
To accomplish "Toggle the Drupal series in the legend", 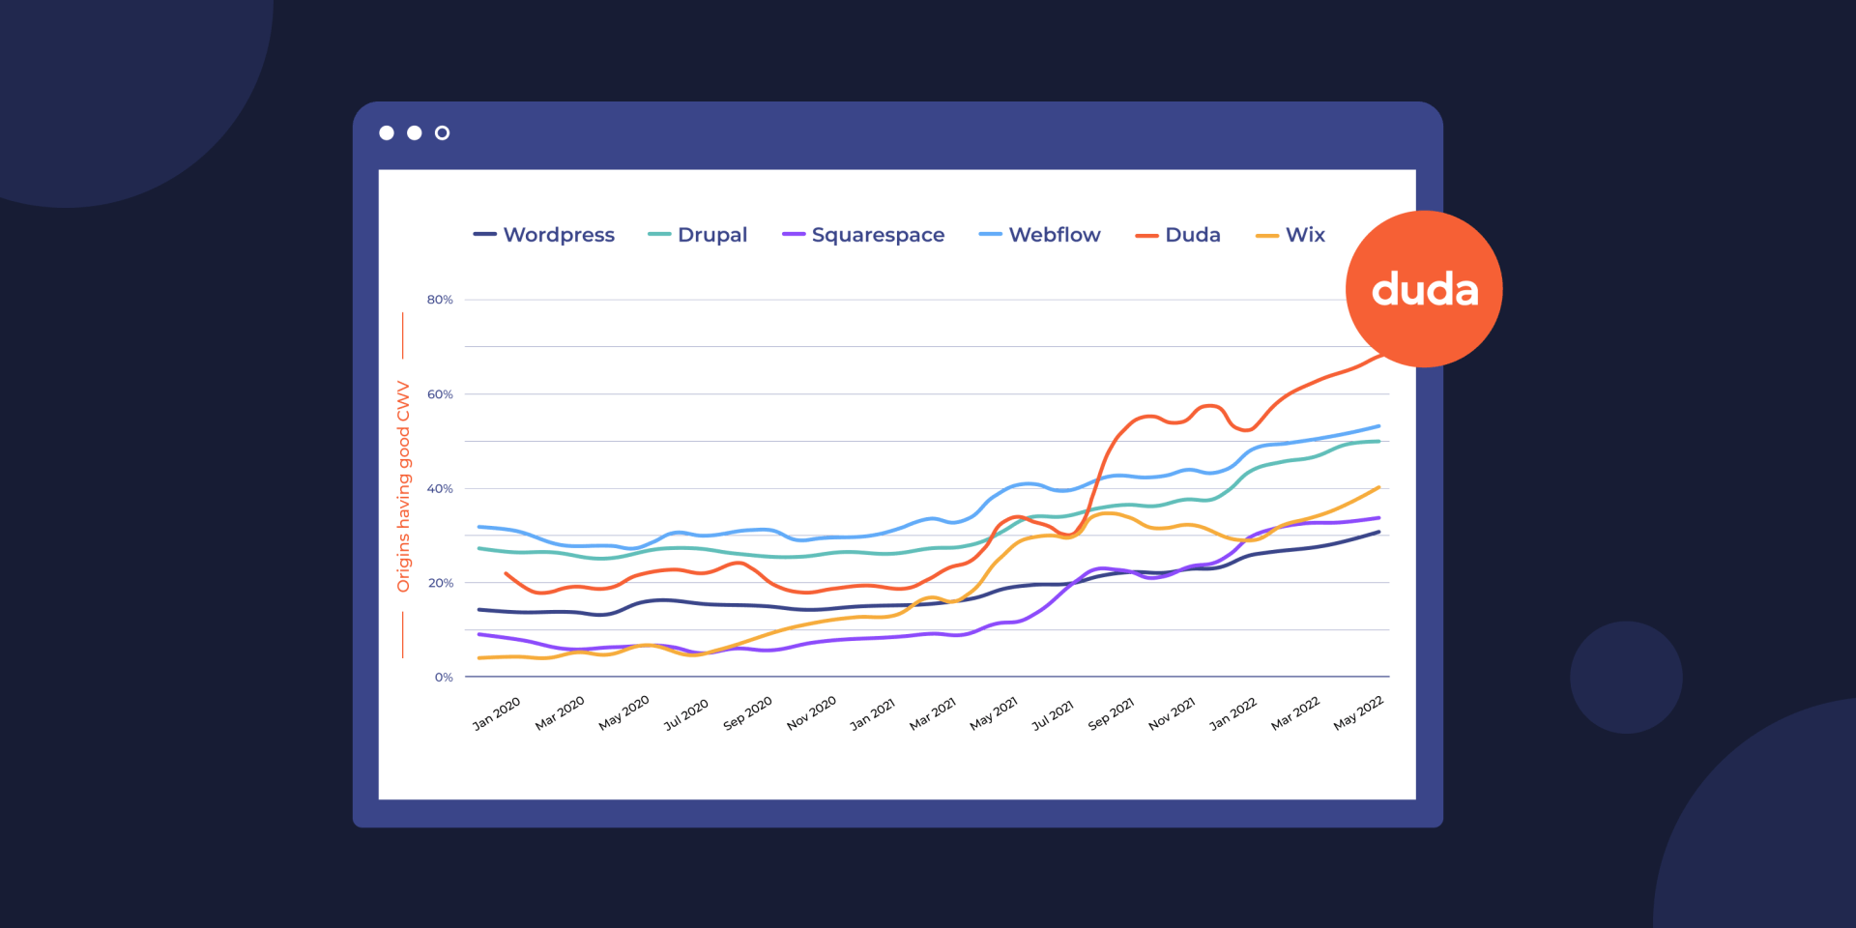I will 711,235.
